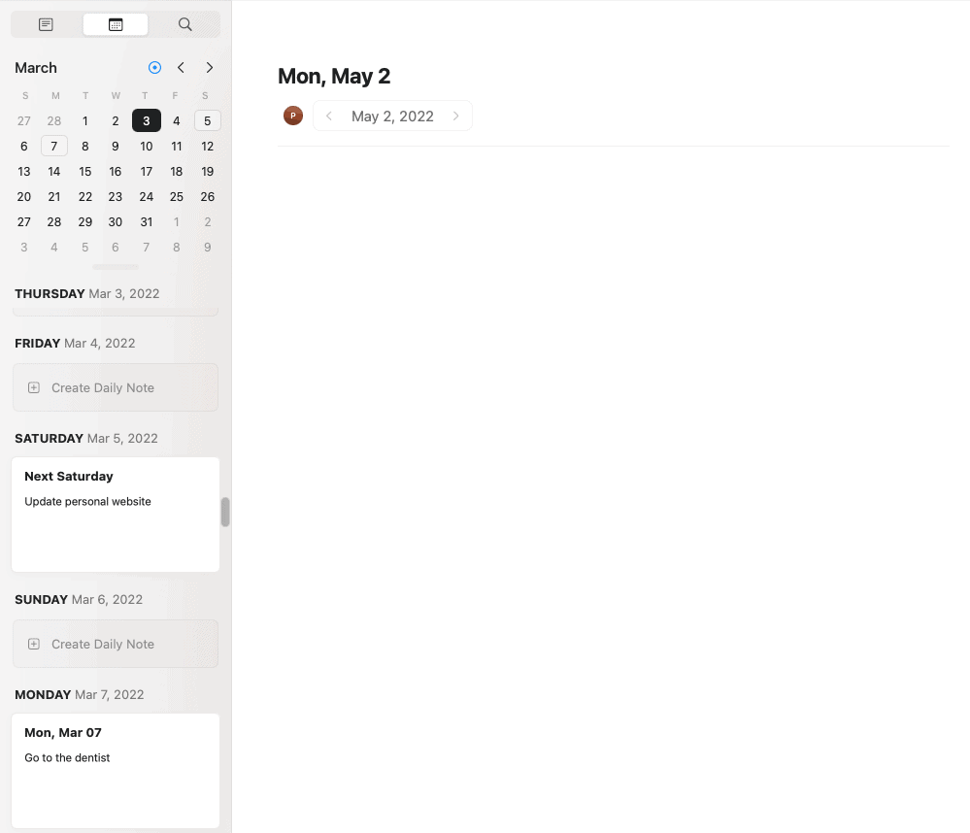Select the notes tab in the segmented control
Screen dimensions: 970x833
[46, 24]
